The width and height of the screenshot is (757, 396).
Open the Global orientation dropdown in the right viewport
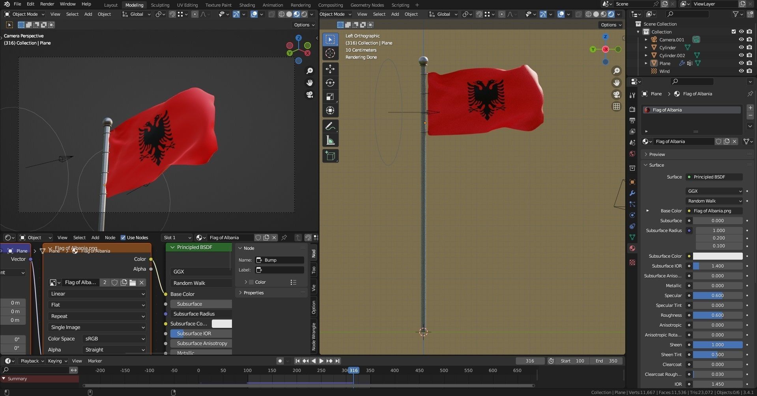click(x=443, y=14)
